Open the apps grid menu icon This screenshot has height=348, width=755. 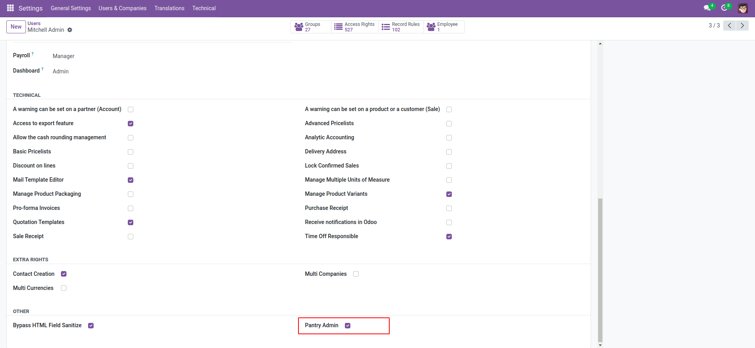(10, 8)
